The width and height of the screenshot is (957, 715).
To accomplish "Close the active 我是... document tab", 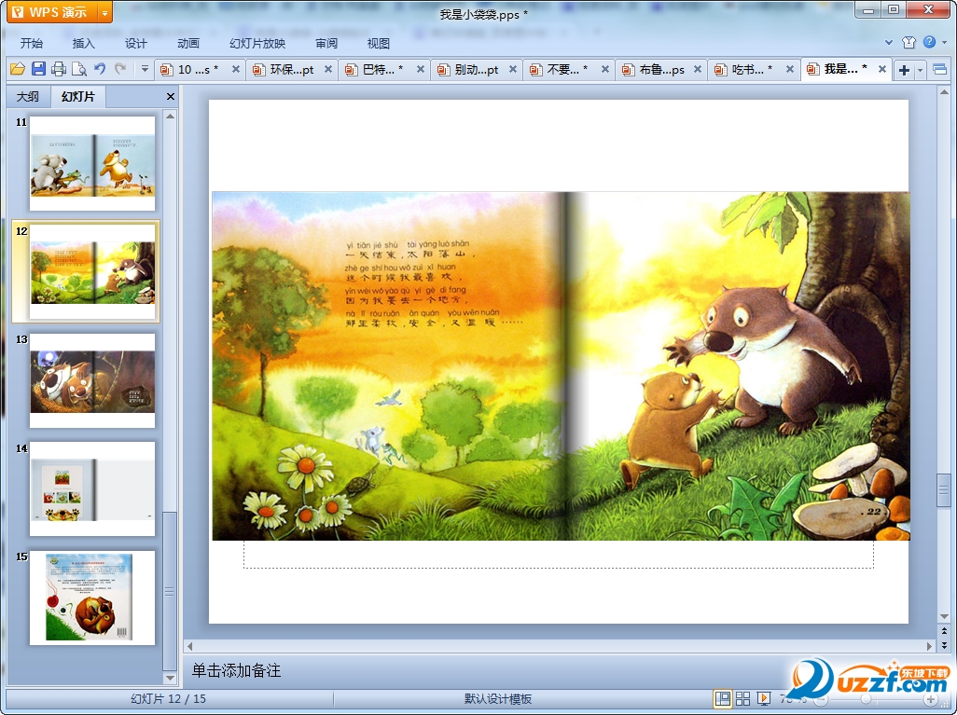I will (x=882, y=70).
